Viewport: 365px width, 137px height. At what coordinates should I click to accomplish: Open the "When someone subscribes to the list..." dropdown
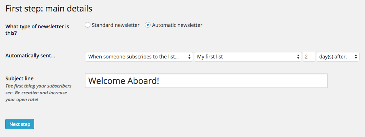(139, 57)
